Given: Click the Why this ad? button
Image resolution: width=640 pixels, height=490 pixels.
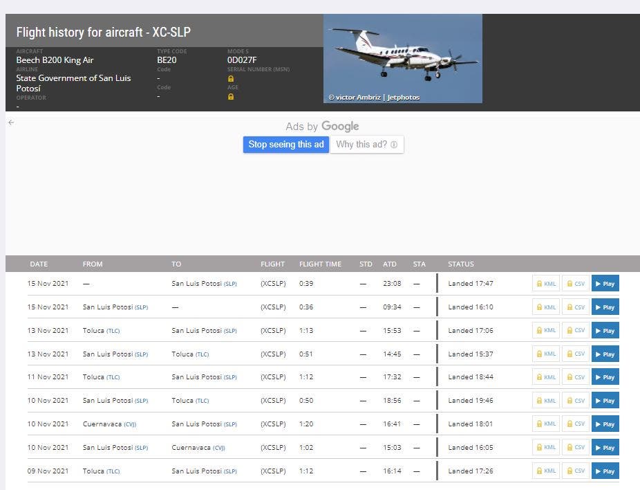Looking at the screenshot, I should (x=366, y=145).
